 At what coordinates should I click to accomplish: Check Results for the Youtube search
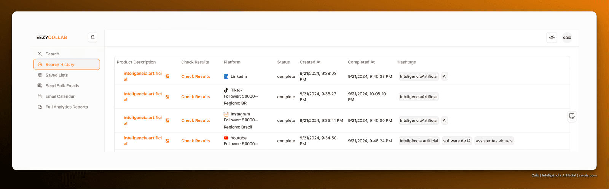(196, 141)
